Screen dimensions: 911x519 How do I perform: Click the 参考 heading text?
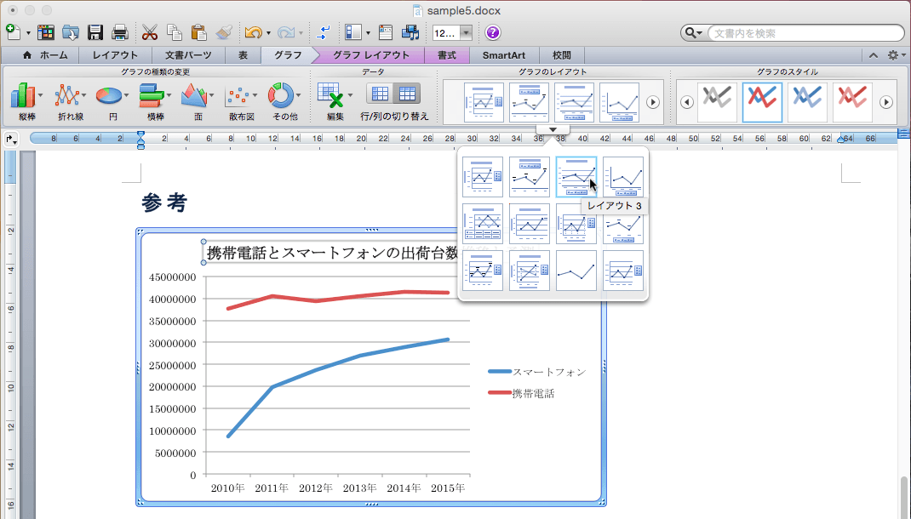[164, 202]
